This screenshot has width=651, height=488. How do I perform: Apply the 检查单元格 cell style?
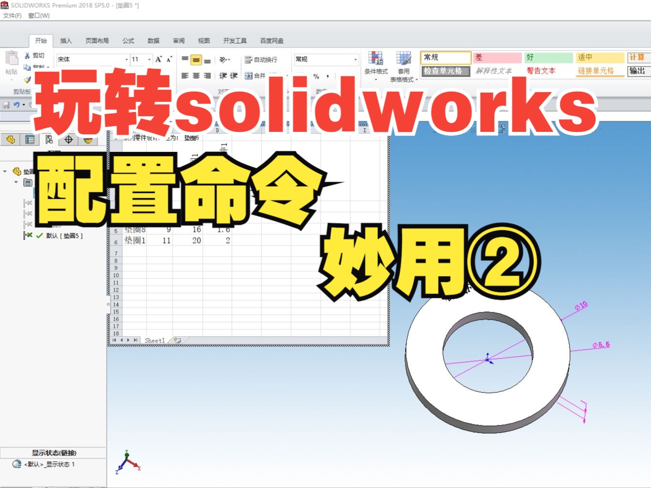point(445,71)
